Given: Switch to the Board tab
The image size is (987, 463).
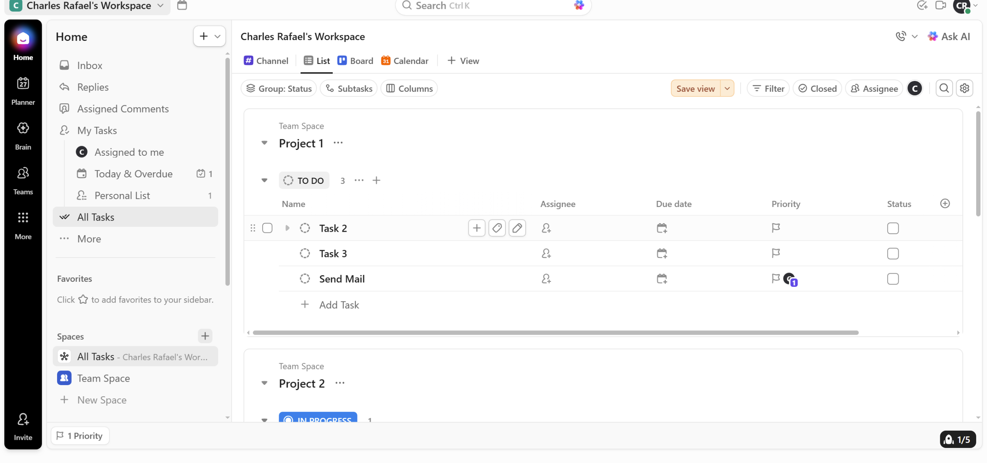Looking at the screenshot, I should pyautogui.click(x=355, y=61).
